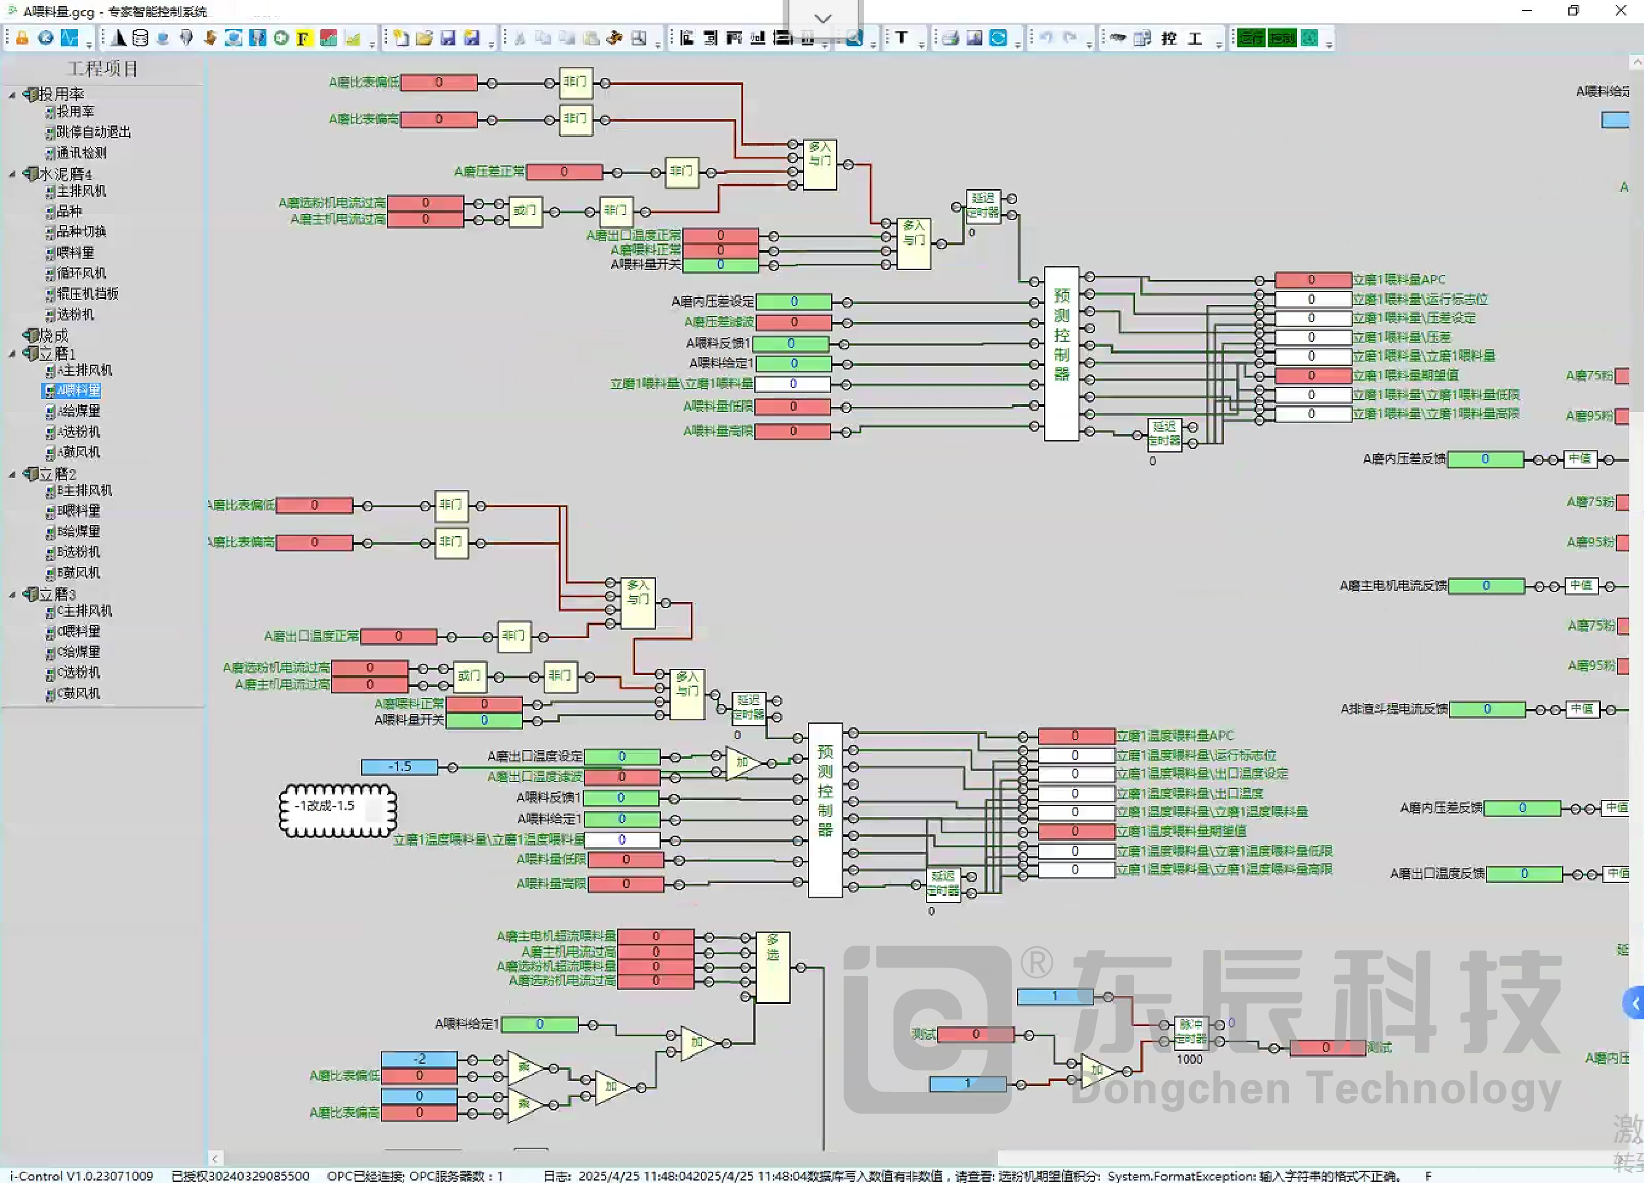Click the blue -1.5 constant value box
Viewport: 1644px width, 1183px height.
[399, 767]
